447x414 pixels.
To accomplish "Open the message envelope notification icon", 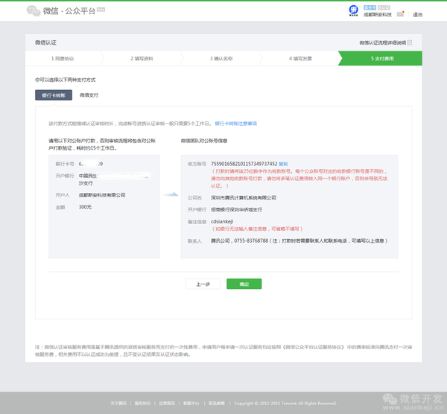I will tap(401, 14).
